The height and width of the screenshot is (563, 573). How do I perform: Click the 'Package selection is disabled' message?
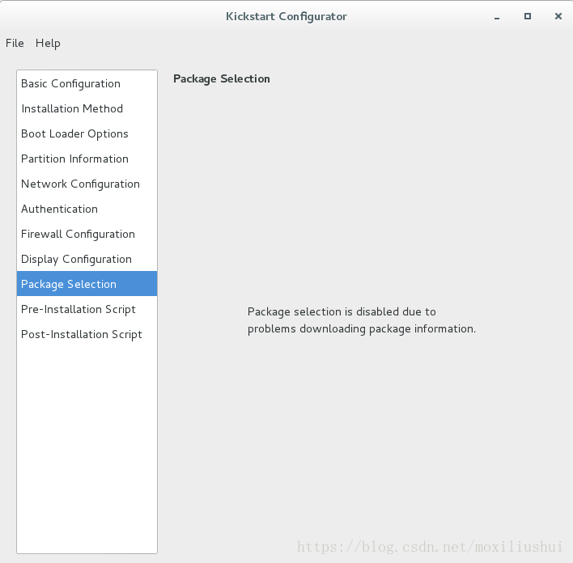[x=362, y=320]
